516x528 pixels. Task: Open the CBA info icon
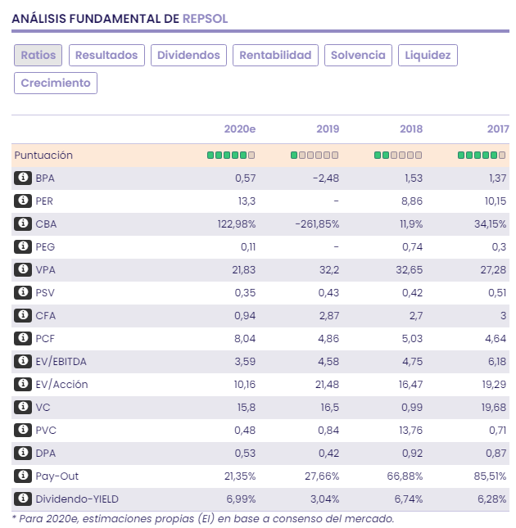point(22,223)
